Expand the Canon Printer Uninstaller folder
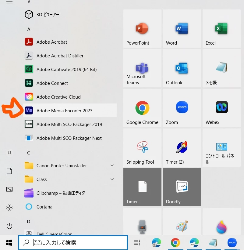The image size is (244, 250). pos(112,165)
